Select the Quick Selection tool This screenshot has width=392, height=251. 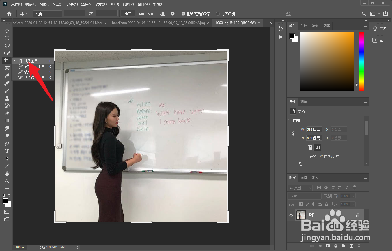click(7, 53)
